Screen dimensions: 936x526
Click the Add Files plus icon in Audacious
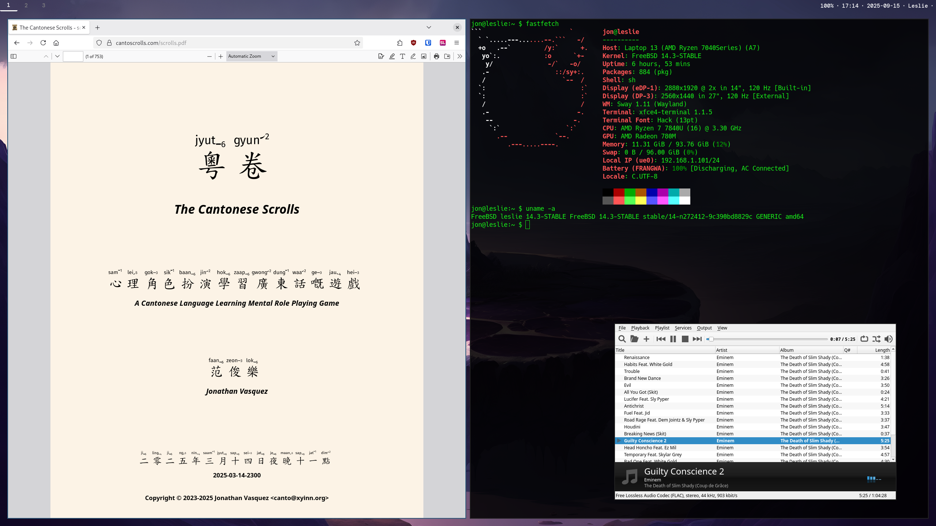pos(646,339)
